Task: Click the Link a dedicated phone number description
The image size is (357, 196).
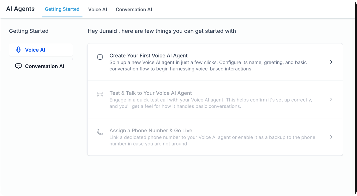Action: (212, 140)
